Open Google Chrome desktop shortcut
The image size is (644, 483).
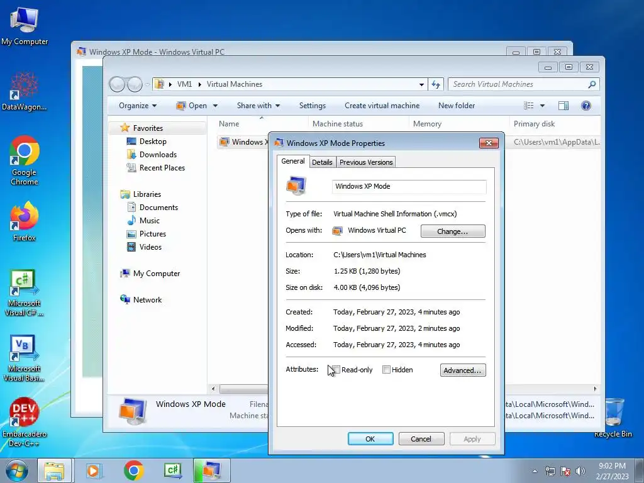[x=25, y=160]
